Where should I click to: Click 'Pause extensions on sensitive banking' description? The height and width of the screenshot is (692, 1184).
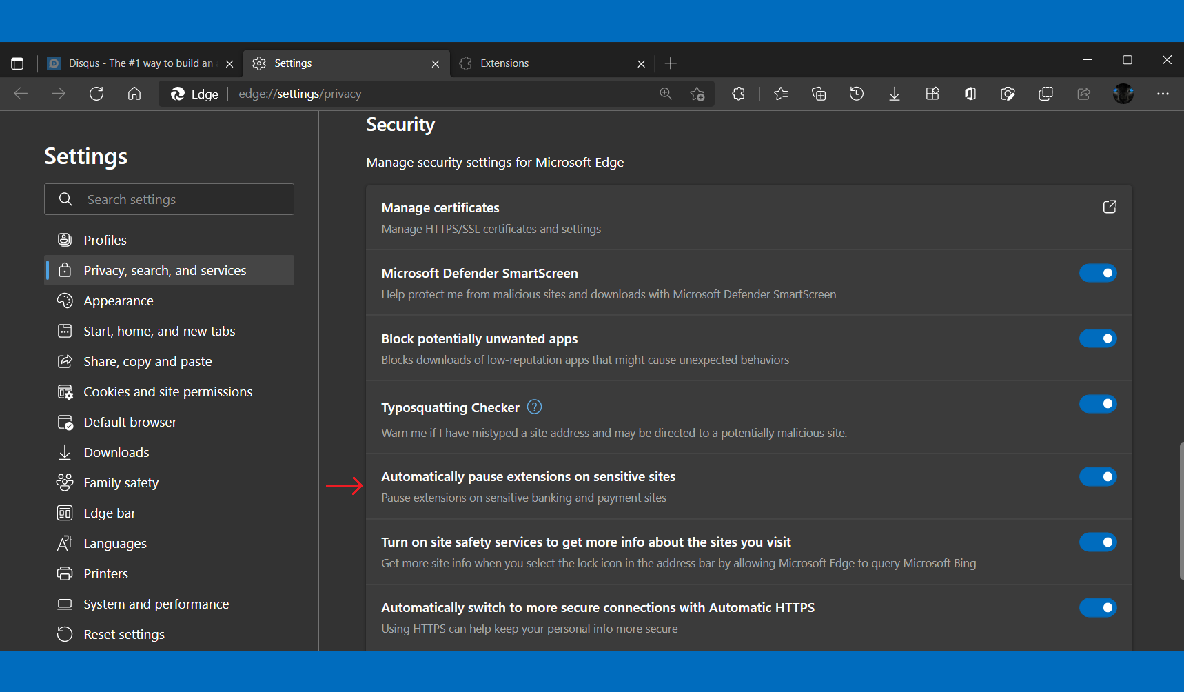(x=524, y=498)
